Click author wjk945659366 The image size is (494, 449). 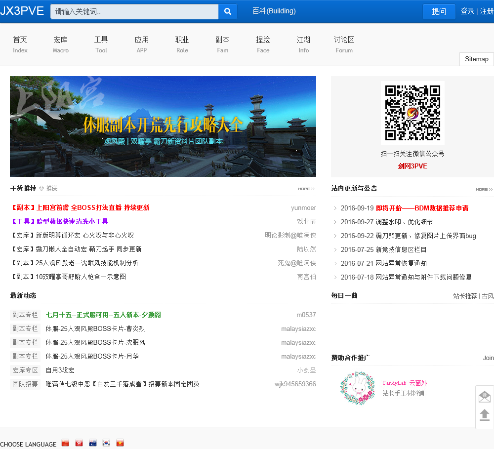pyautogui.click(x=295, y=384)
